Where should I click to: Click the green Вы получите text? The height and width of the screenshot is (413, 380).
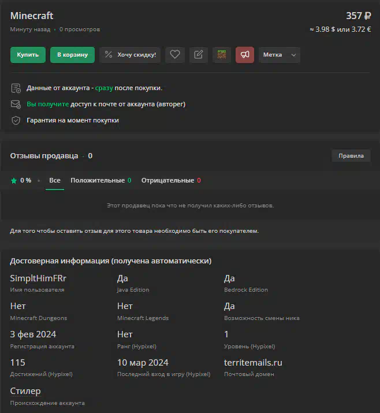tap(48, 105)
